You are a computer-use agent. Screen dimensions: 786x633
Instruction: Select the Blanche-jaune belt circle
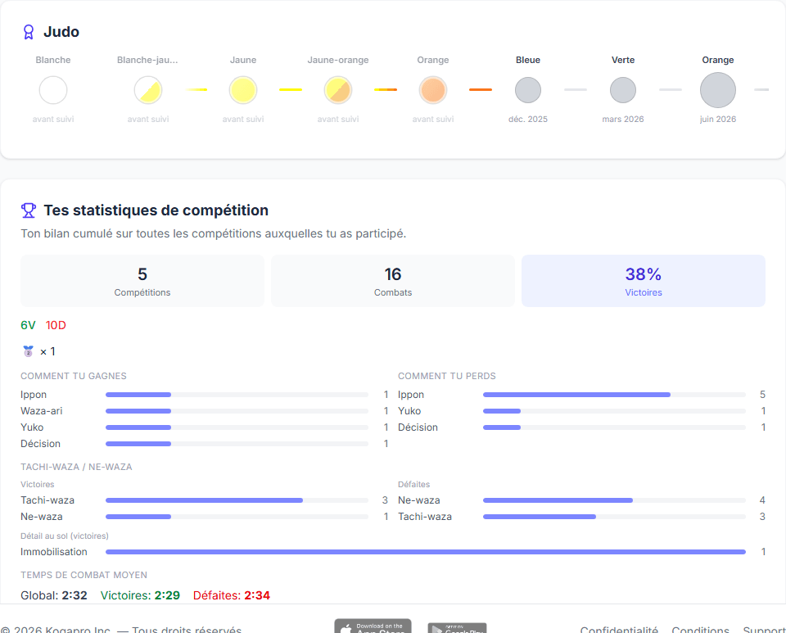point(148,90)
